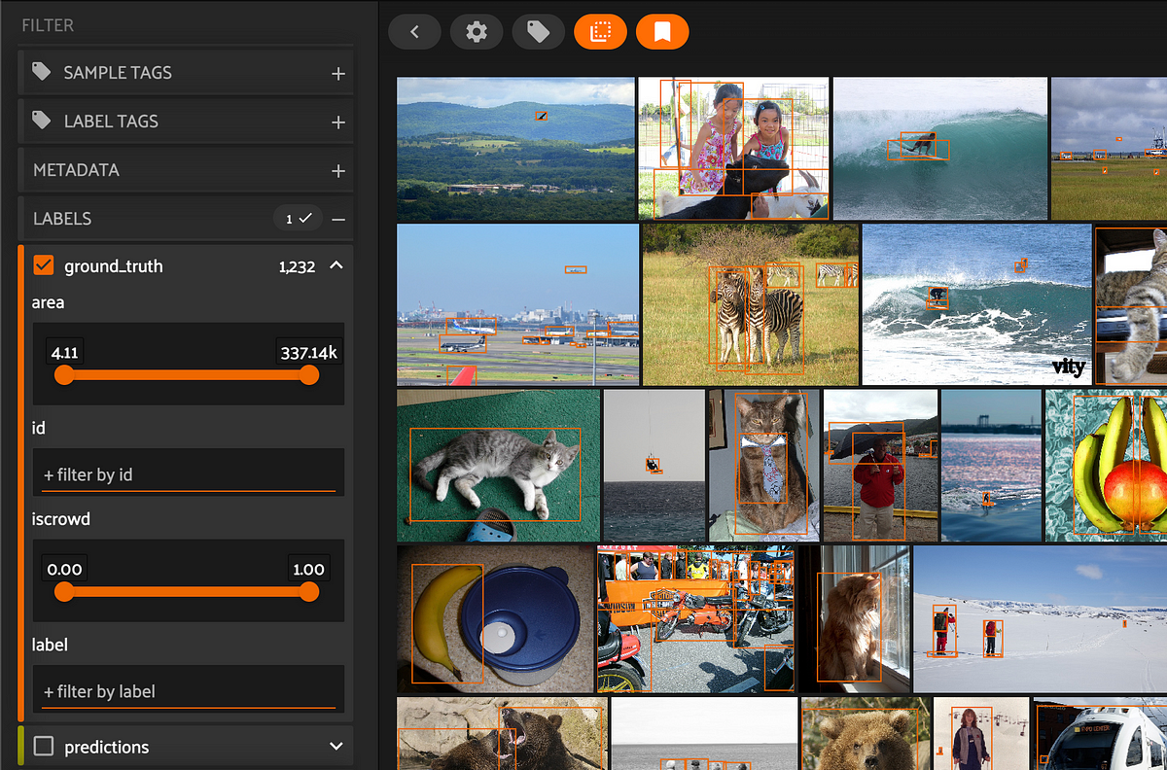Click the back arrow button
The height and width of the screenshot is (770, 1167).
pos(414,32)
